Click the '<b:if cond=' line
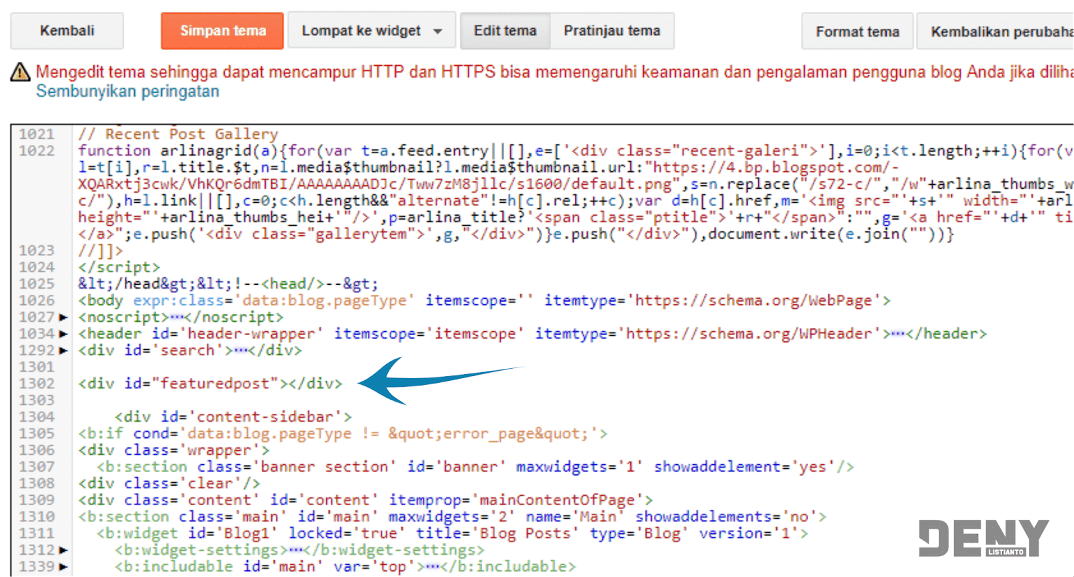The height and width of the screenshot is (577, 1074). 343,434
